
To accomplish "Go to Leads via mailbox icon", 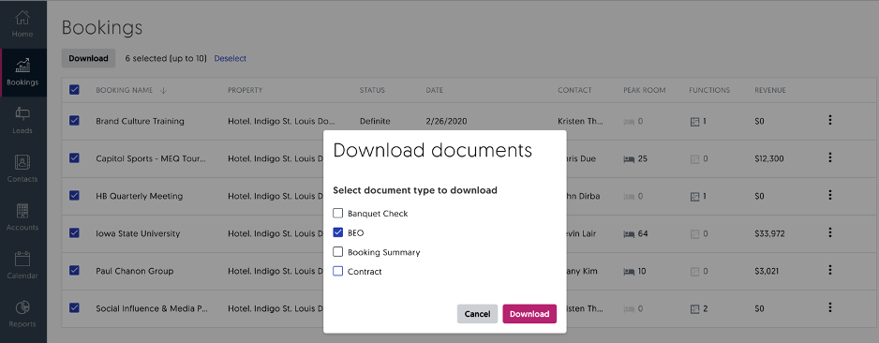I will [22, 113].
